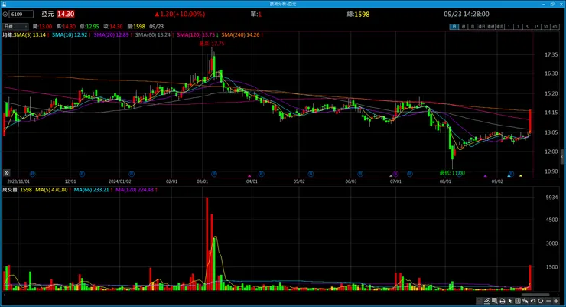The image size is (566, 307).
Task: Click the split-panel layout icon
Action: pos(518,301)
